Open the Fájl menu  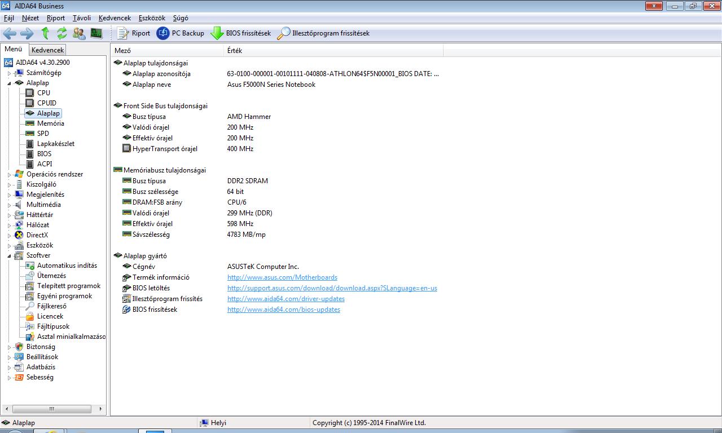(8, 18)
